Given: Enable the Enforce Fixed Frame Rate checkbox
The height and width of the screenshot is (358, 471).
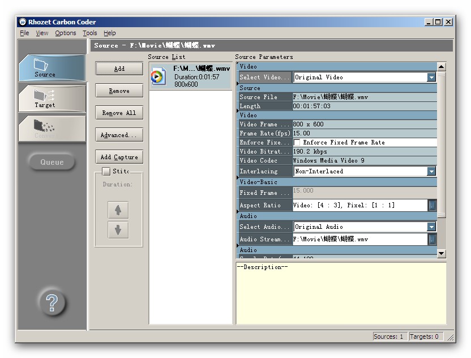Looking at the screenshot, I should [x=297, y=143].
